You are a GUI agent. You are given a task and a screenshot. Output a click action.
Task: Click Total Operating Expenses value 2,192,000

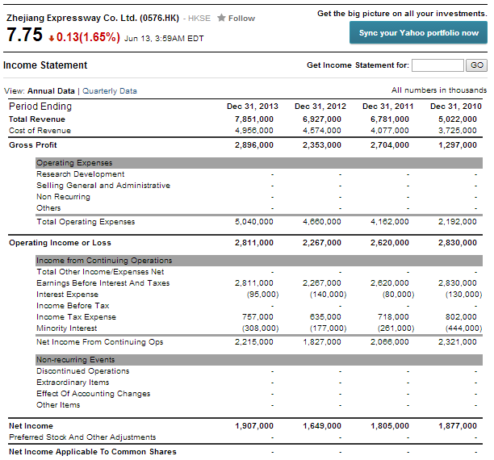(x=458, y=222)
